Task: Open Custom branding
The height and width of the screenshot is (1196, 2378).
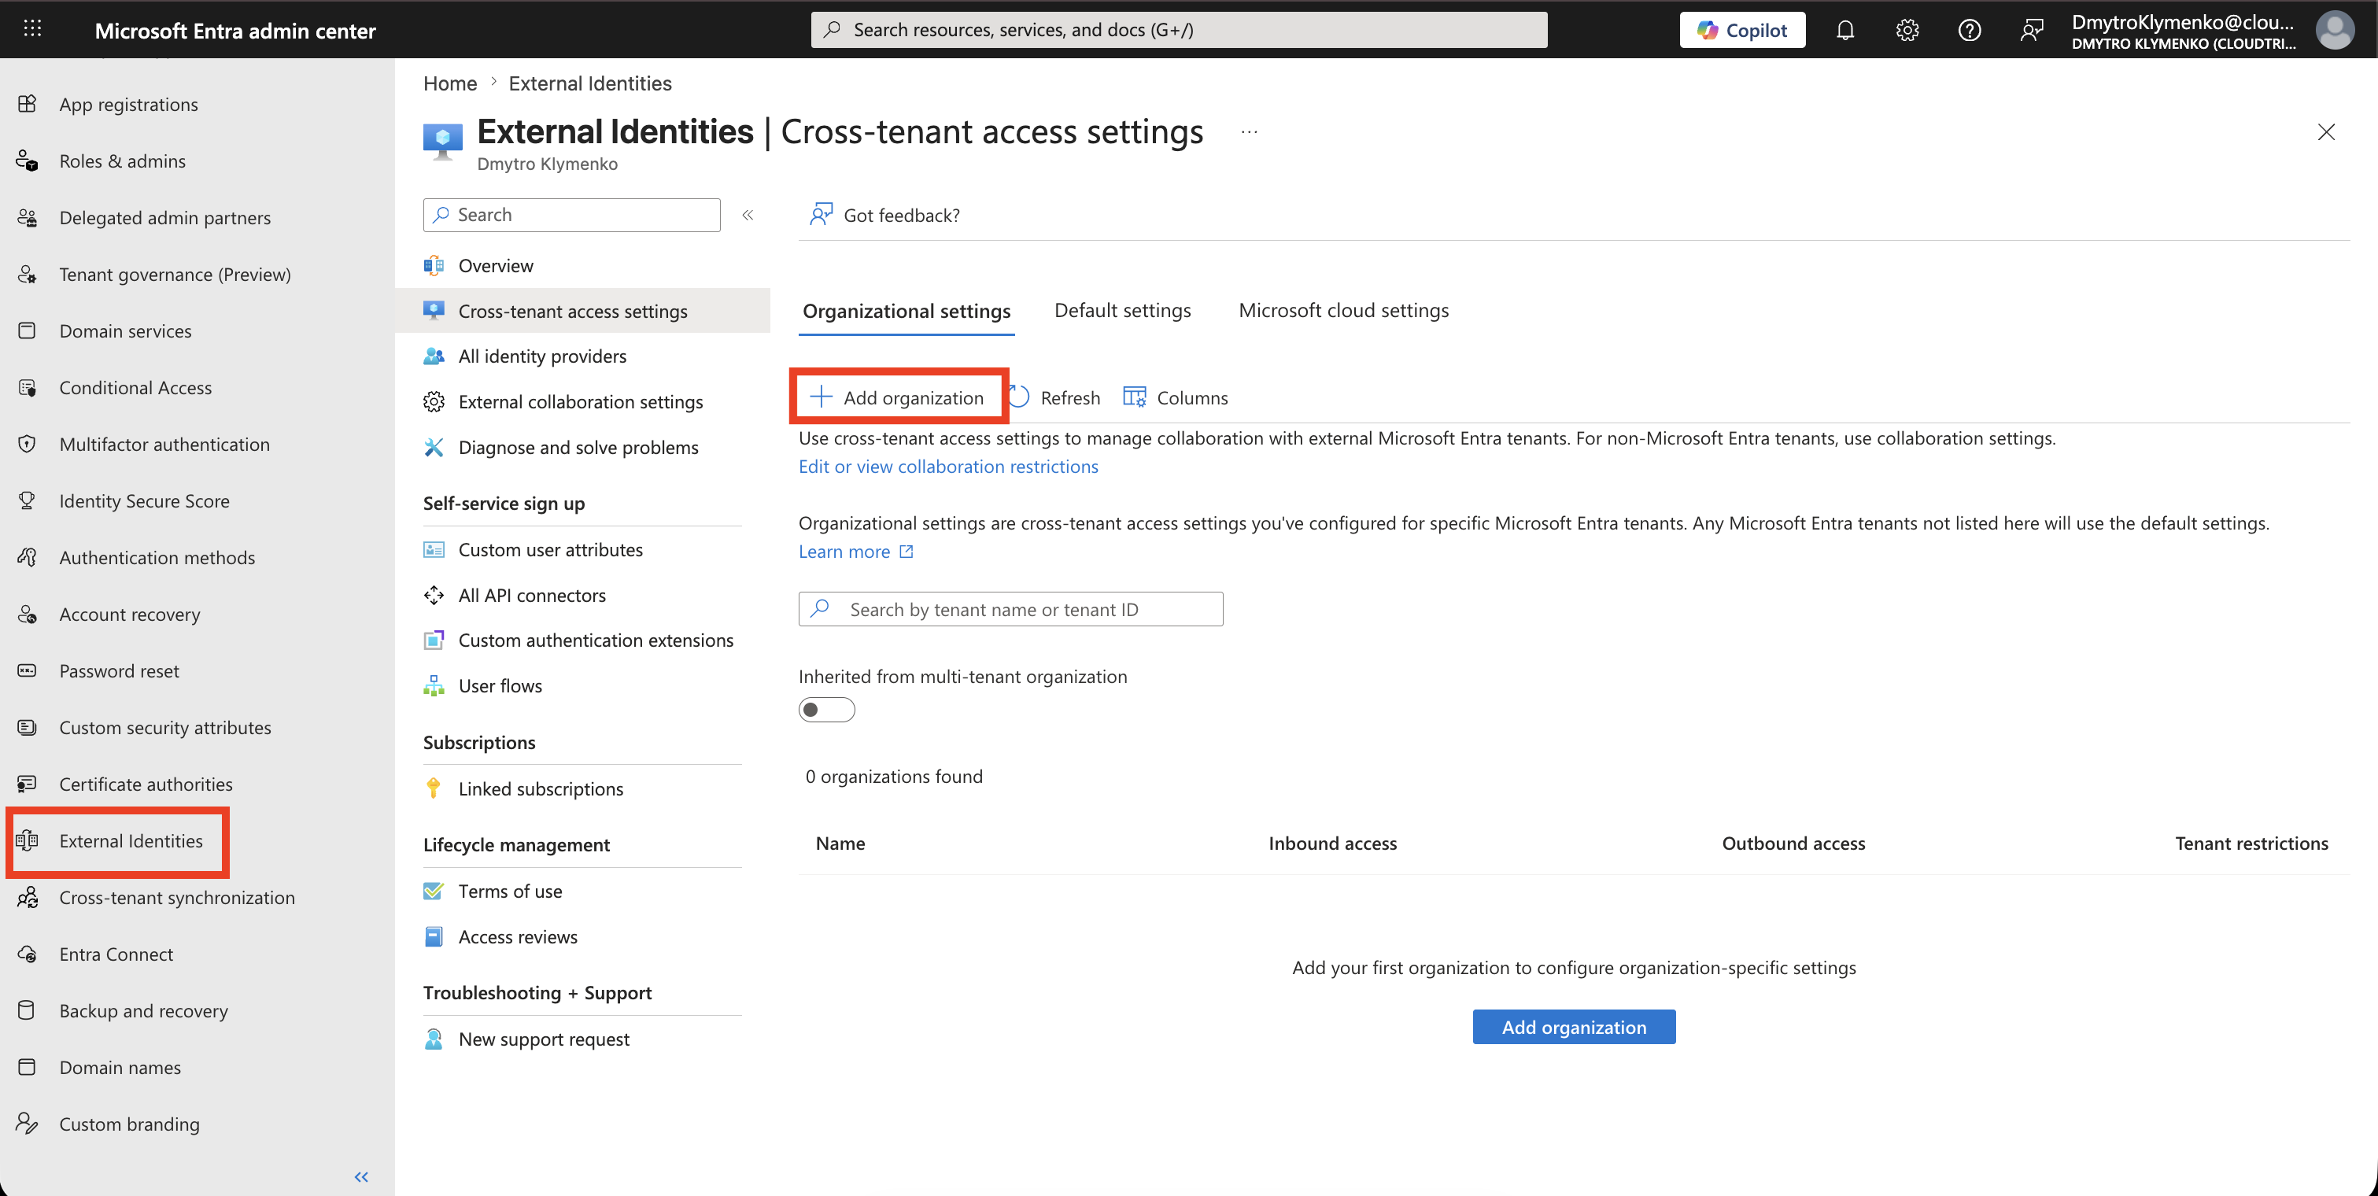Action: tap(129, 1124)
